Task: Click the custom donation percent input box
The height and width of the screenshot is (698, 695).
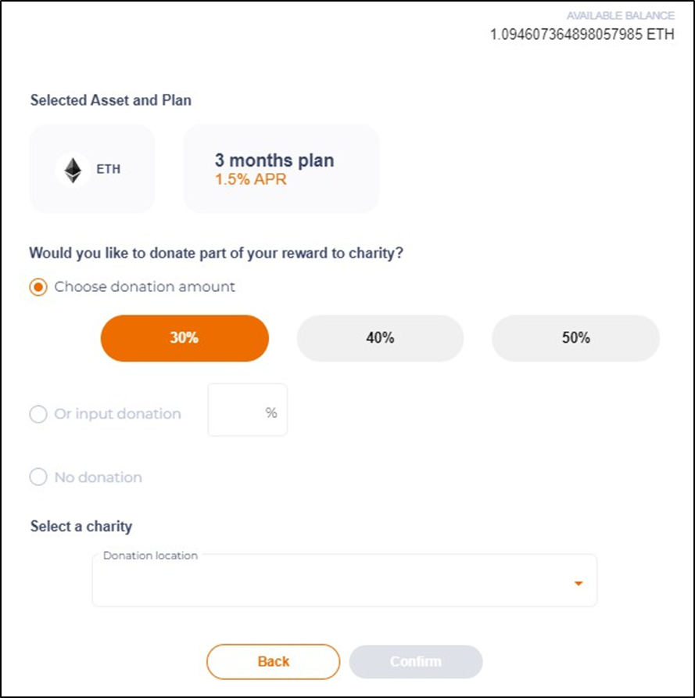Action: point(248,409)
